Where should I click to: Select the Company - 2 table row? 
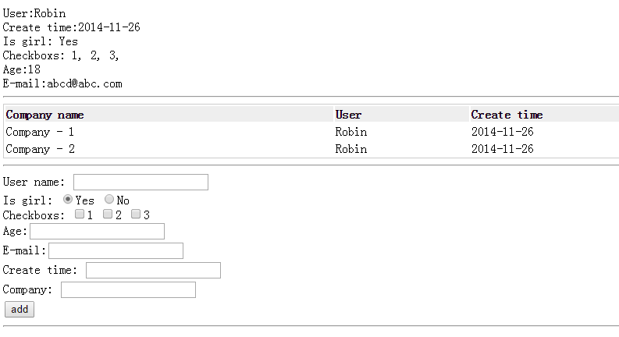[312, 149]
